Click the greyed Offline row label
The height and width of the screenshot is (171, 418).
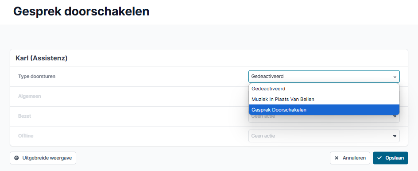(x=26, y=136)
